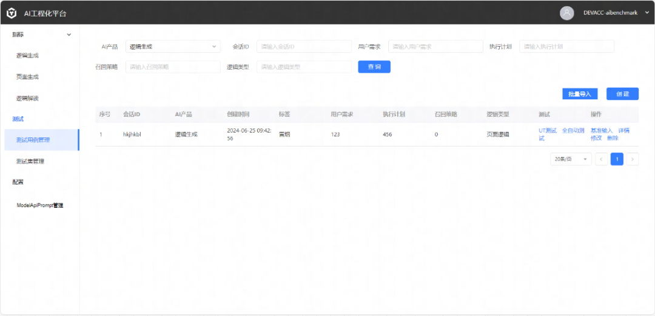Open ModelApiPrompt管理 in the sidebar

[x=40, y=205]
